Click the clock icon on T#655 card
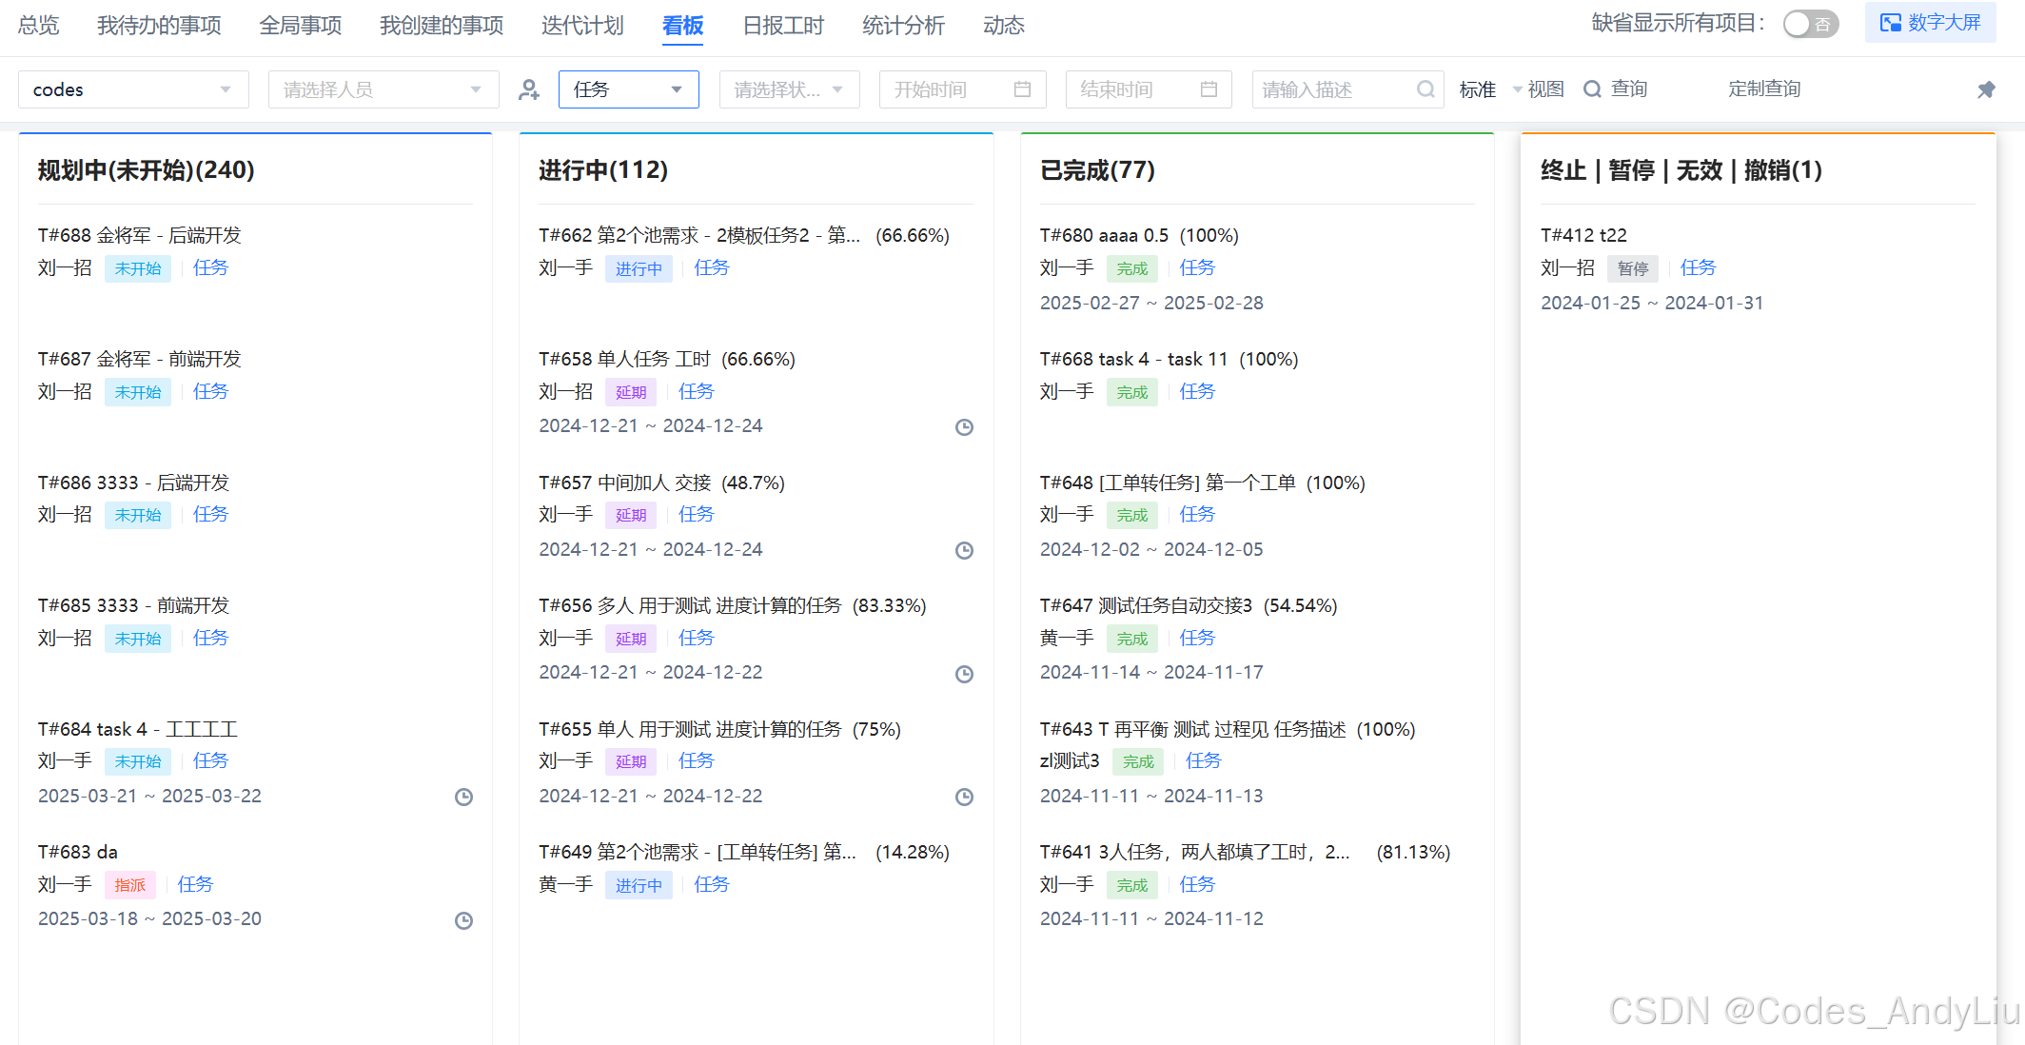 pos(964,798)
